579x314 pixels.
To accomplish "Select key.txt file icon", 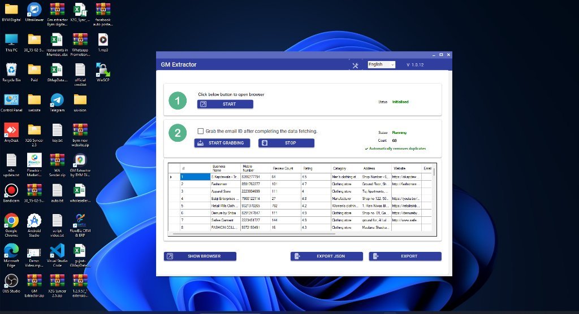I will tap(57, 133).
